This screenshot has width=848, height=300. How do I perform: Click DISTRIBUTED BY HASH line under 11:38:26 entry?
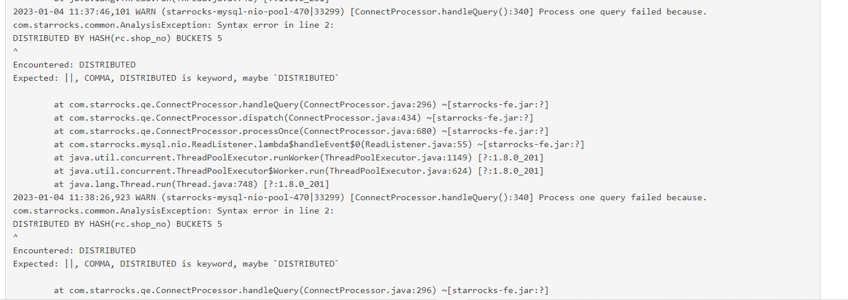(118, 224)
